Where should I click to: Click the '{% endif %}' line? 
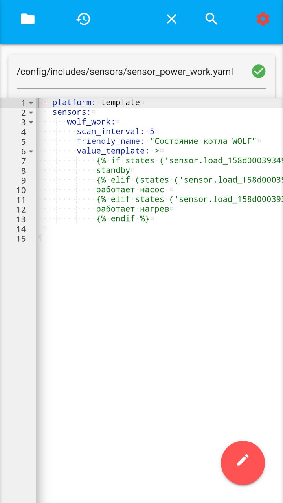[x=123, y=218]
